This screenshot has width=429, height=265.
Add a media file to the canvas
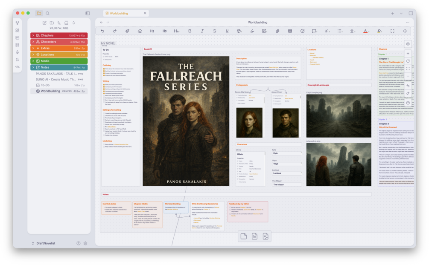coord(266,236)
